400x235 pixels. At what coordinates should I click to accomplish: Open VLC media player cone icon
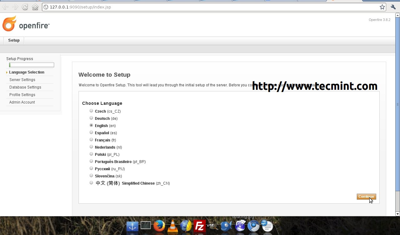tap(172, 226)
